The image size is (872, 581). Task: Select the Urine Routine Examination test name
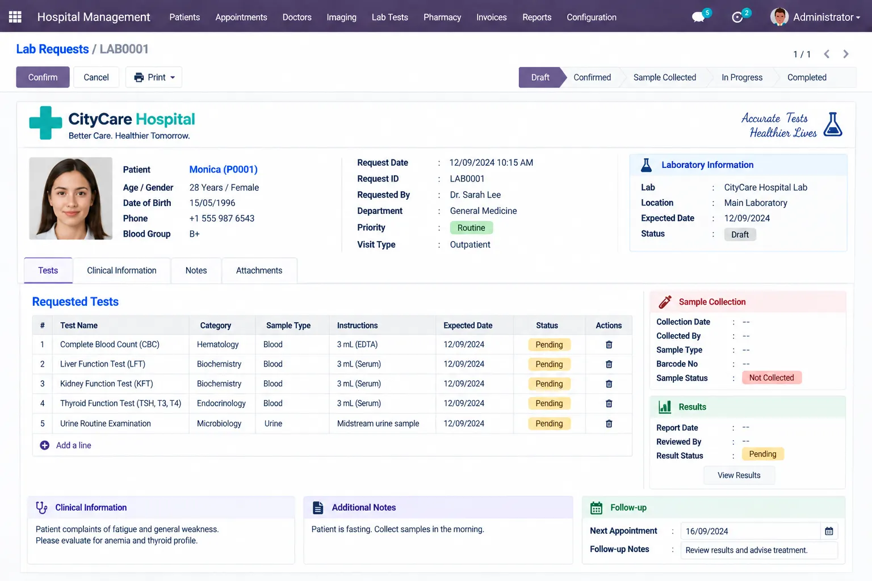(106, 423)
